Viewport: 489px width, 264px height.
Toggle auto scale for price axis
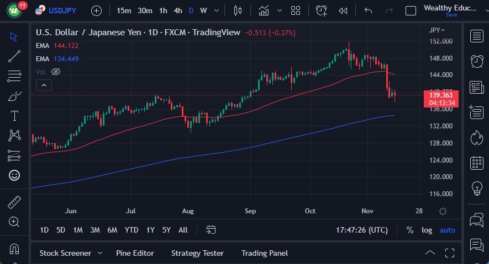point(448,230)
